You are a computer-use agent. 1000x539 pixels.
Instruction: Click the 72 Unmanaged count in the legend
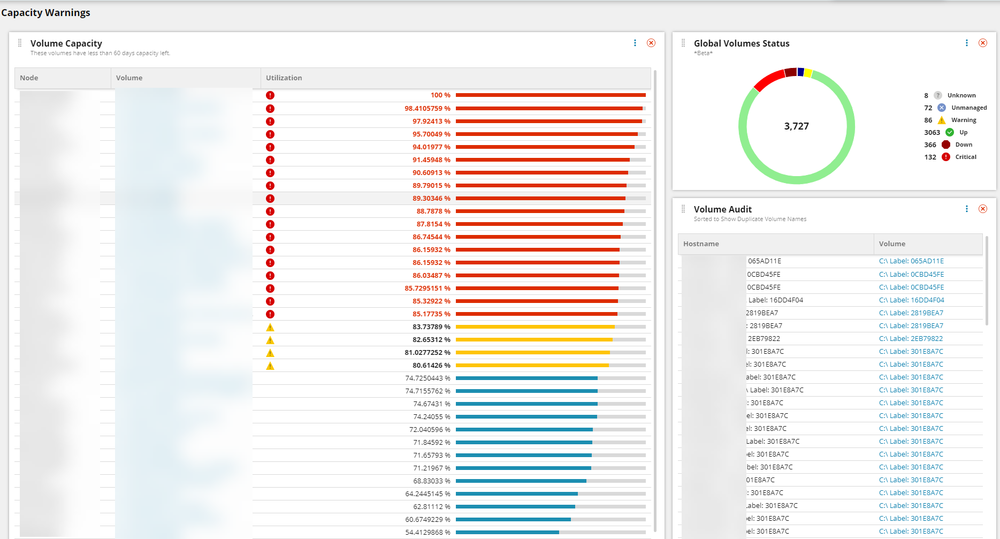point(928,108)
